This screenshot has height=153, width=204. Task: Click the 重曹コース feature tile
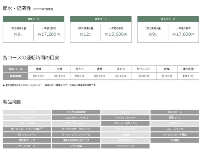click(x=175, y=118)
